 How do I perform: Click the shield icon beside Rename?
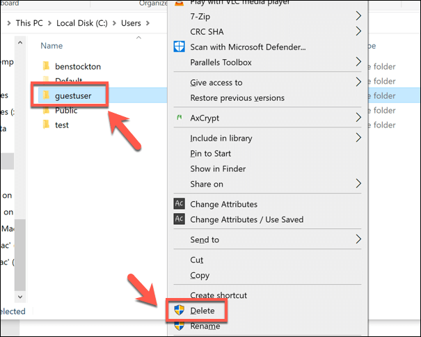(179, 326)
